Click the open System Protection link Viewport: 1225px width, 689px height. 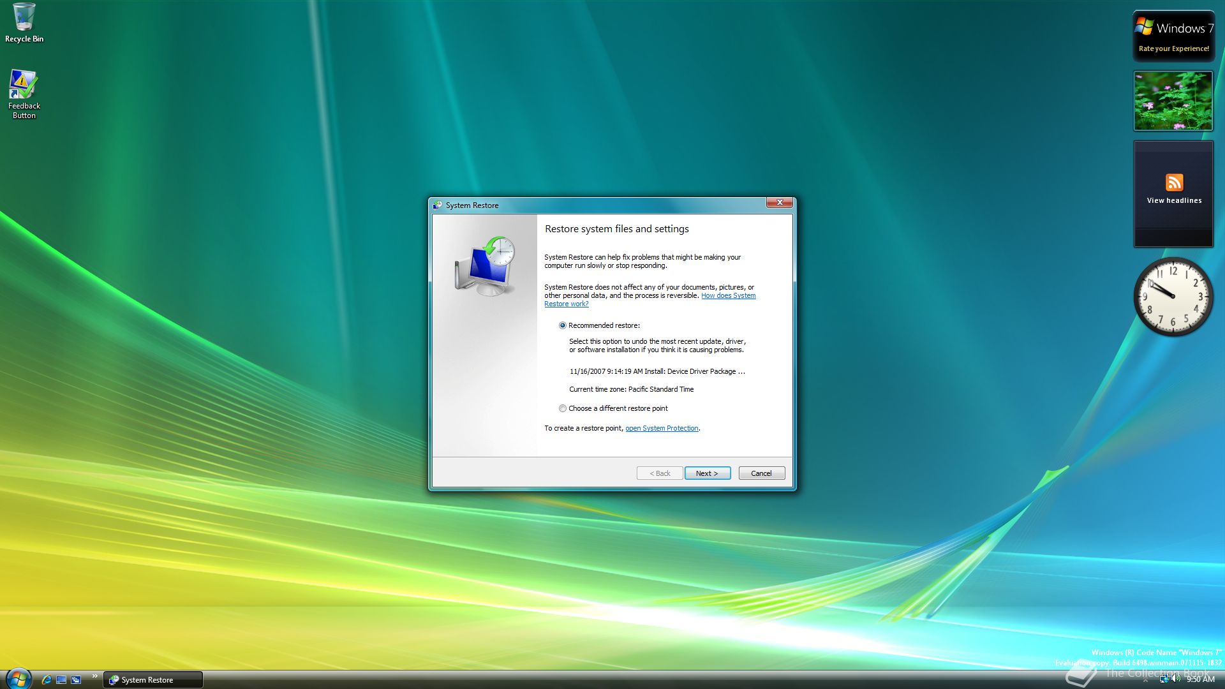click(x=662, y=428)
